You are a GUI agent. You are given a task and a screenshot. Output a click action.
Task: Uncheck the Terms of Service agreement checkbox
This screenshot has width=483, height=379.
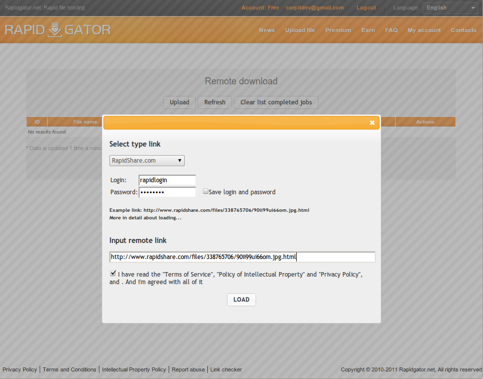113,273
